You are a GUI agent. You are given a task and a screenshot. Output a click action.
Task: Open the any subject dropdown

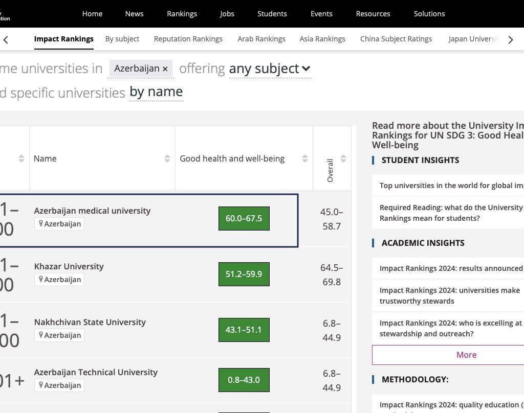tap(270, 69)
